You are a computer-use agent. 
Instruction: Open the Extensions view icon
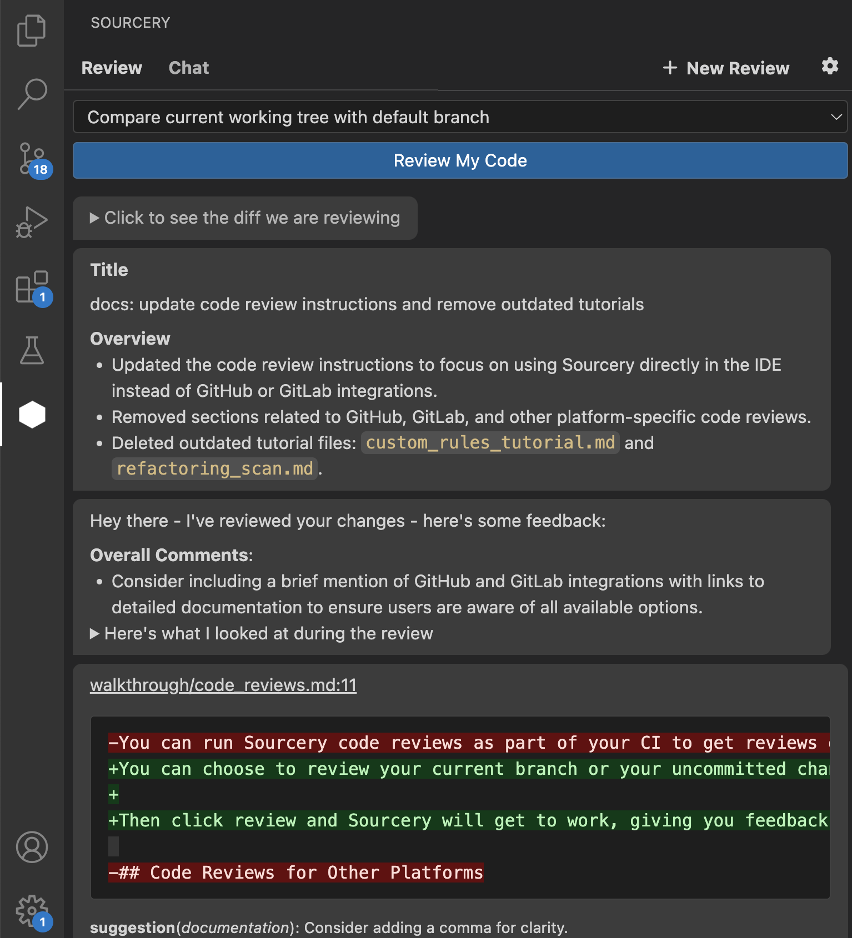coord(33,288)
